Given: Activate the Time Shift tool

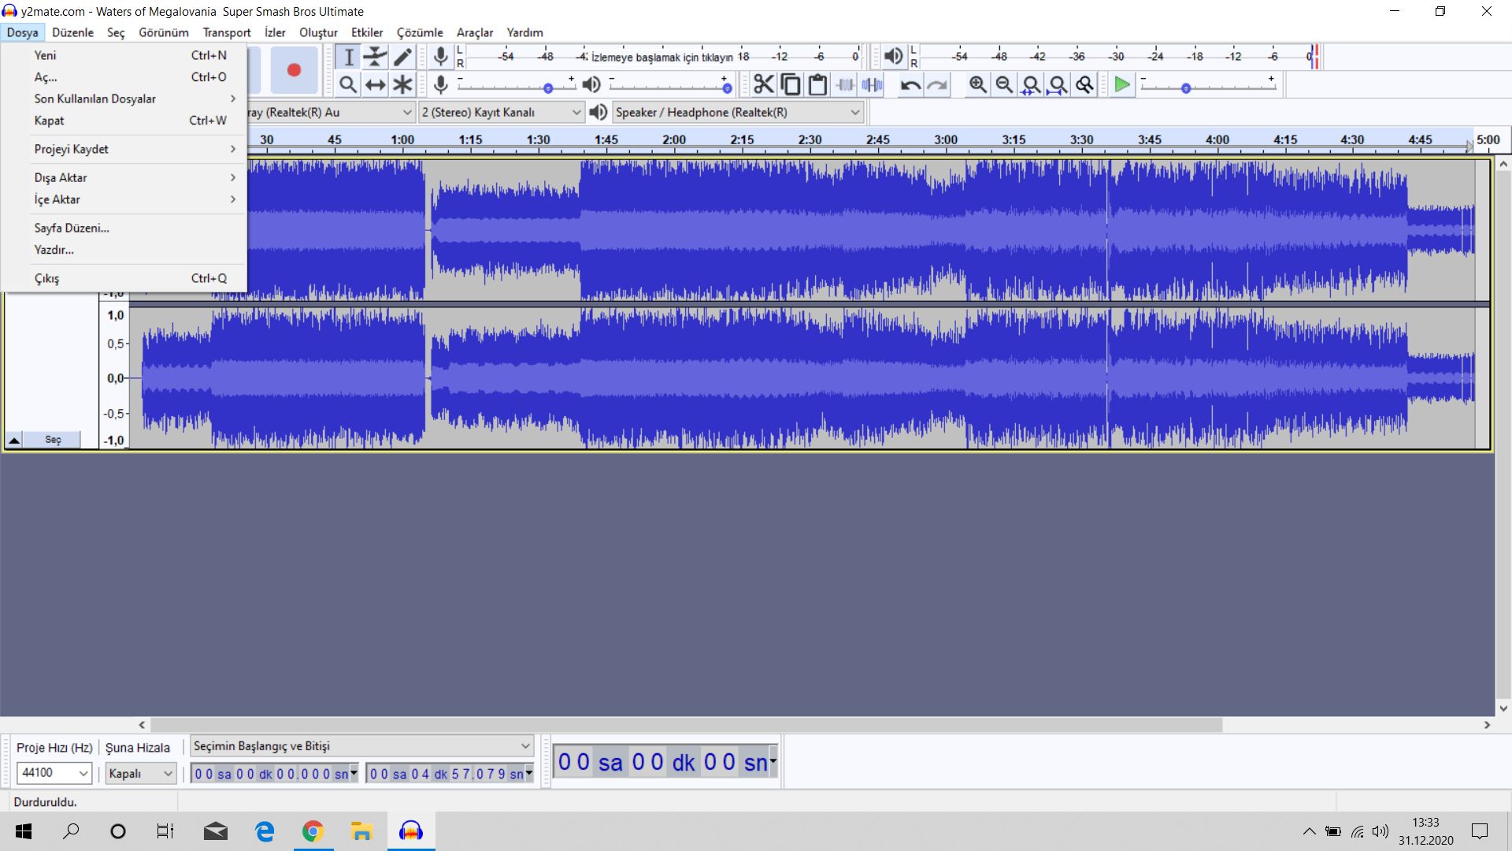Looking at the screenshot, I should [x=375, y=84].
